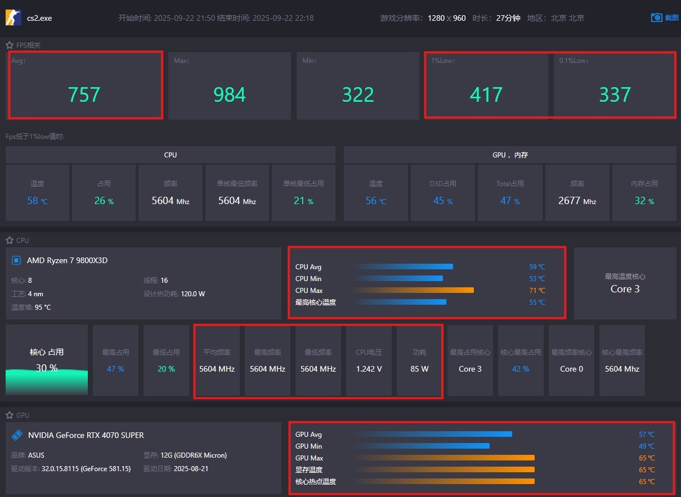Screen dimensions: 681x497
Task: Click the CPU电压 1.242 V tile
Action: point(369,360)
